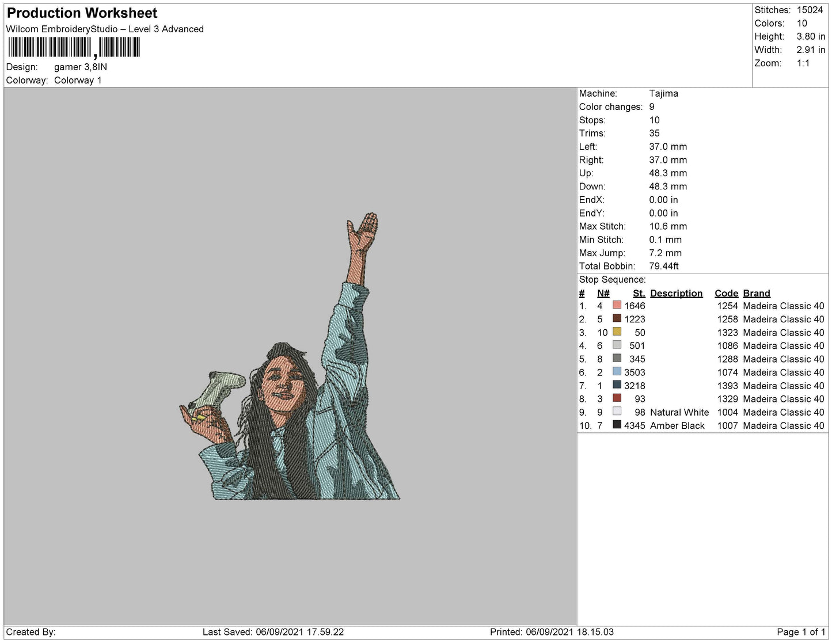
Task: Click the Min Stitch value '0.1 mm'
Action: tap(665, 239)
